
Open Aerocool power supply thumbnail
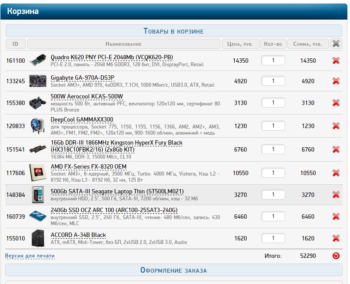point(38,103)
